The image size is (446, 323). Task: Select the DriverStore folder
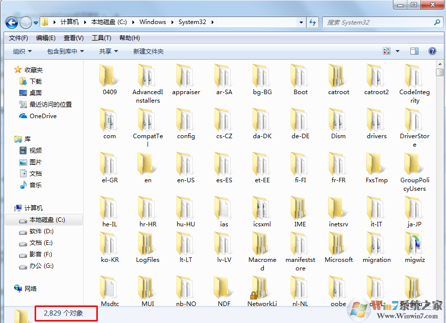click(414, 128)
